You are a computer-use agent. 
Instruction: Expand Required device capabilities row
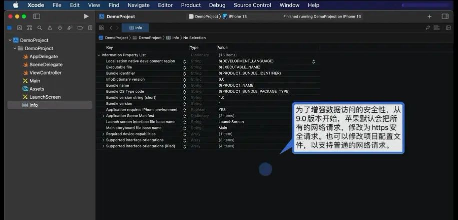click(x=104, y=134)
